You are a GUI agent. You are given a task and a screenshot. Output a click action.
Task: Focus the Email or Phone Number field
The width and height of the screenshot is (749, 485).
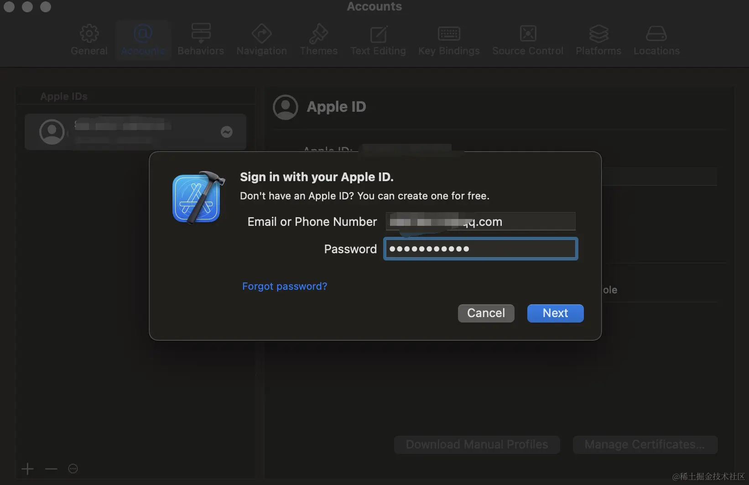click(480, 221)
